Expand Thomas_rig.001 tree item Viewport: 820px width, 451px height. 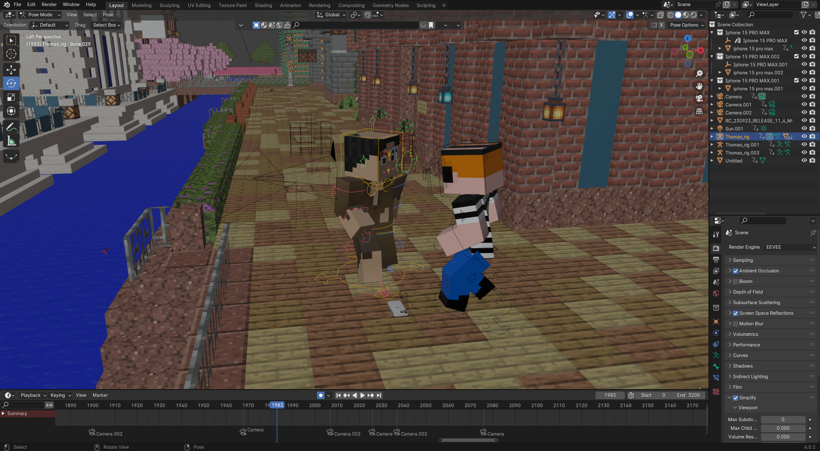tap(712, 145)
